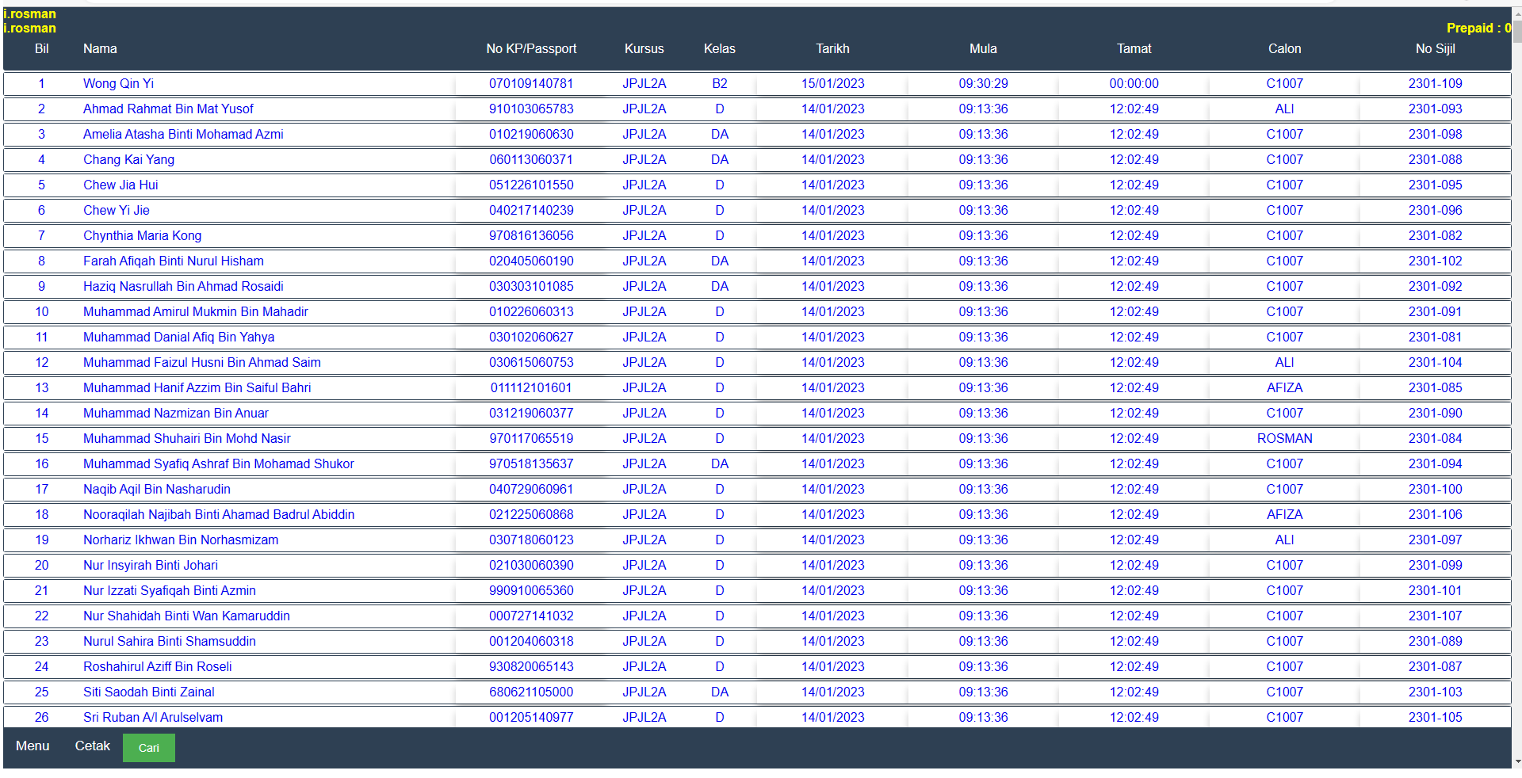This screenshot has height=778, width=1522.
Task: Open the Menu item in bottom bar
Action: [33, 746]
